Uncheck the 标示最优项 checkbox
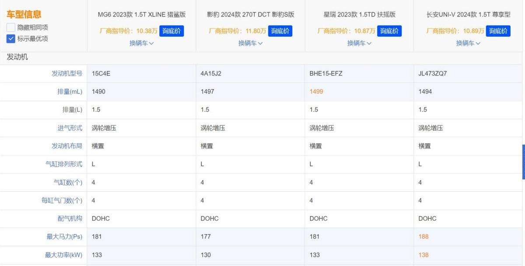 click(x=11, y=38)
